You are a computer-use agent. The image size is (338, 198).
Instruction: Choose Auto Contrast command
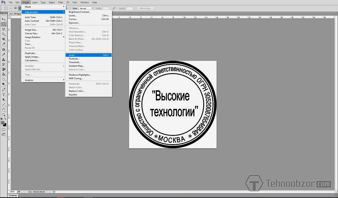tap(44, 21)
